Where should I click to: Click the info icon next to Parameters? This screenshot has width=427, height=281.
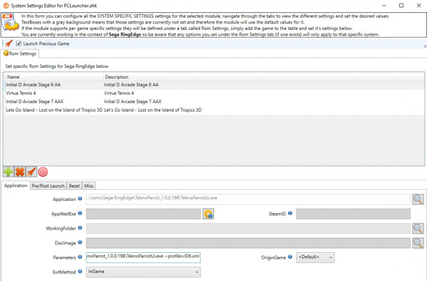(80, 257)
